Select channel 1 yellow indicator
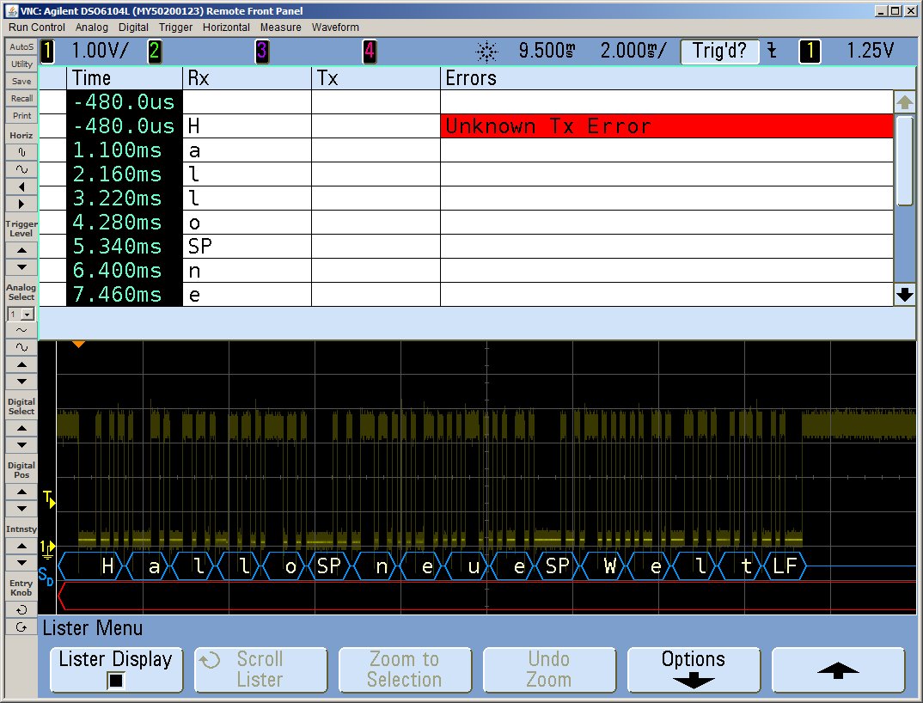 (47, 52)
